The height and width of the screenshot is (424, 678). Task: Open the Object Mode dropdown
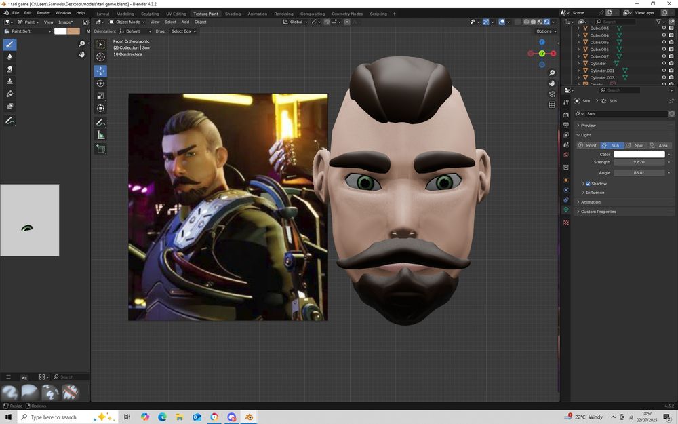click(127, 22)
